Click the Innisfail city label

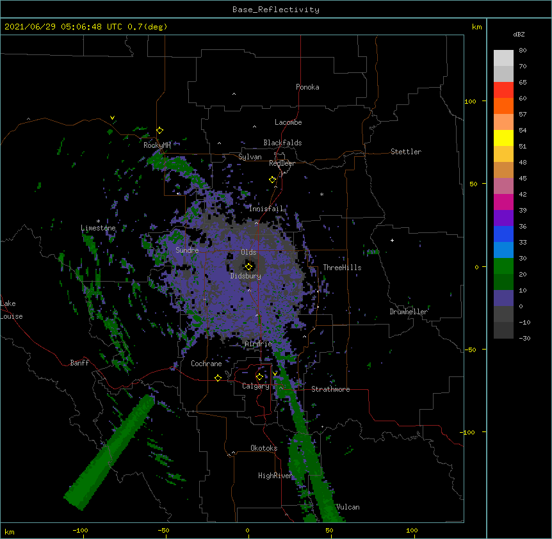[x=266, y=209]
